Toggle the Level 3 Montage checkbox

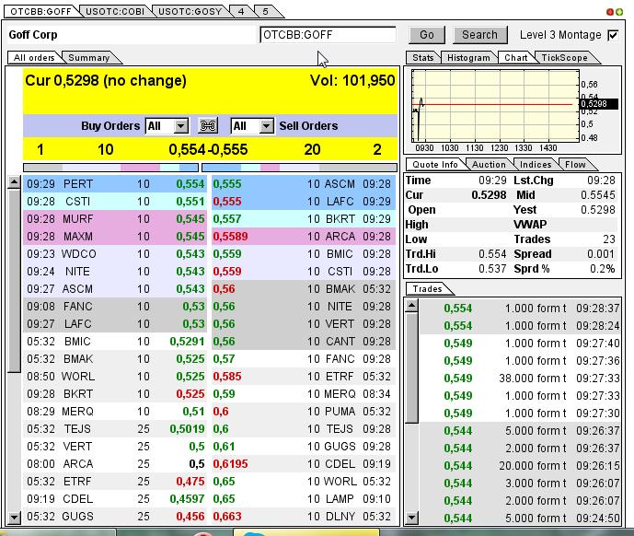613,35
